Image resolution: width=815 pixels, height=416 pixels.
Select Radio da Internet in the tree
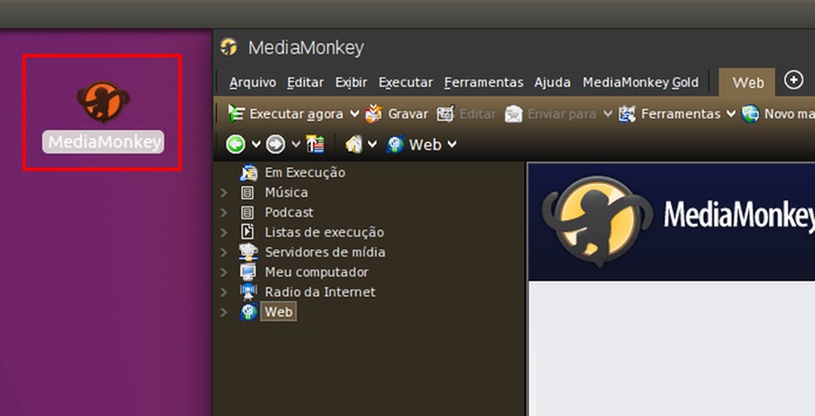click(321, 292)
